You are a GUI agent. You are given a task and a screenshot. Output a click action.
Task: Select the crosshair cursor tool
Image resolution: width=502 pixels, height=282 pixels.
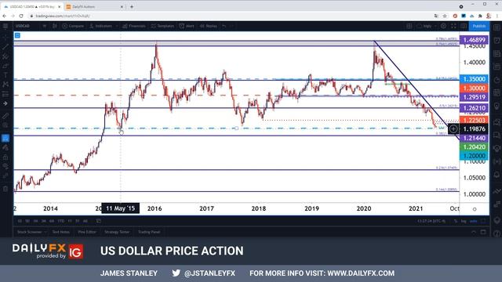pyautogui.click(x=5, y=37)
